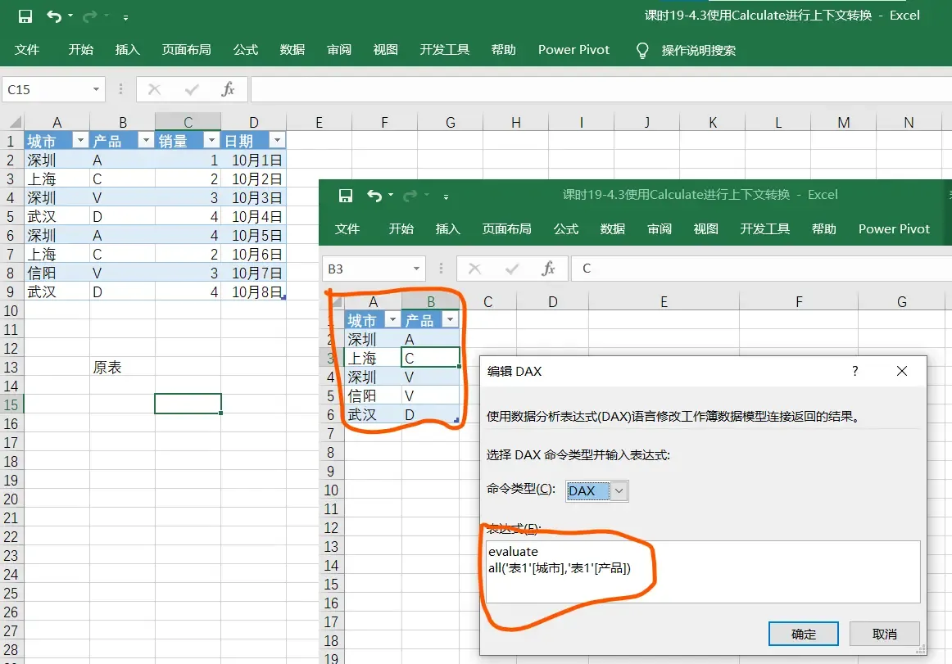This screenshot has height=664, width=952.
Task: Click the Help question mark in the 编辑 DAX dialog
Action: coord(855,371)
